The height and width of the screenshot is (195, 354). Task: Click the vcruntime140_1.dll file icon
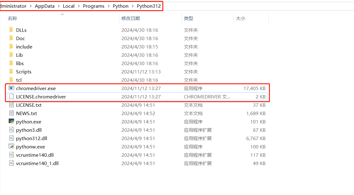point(11,163)
